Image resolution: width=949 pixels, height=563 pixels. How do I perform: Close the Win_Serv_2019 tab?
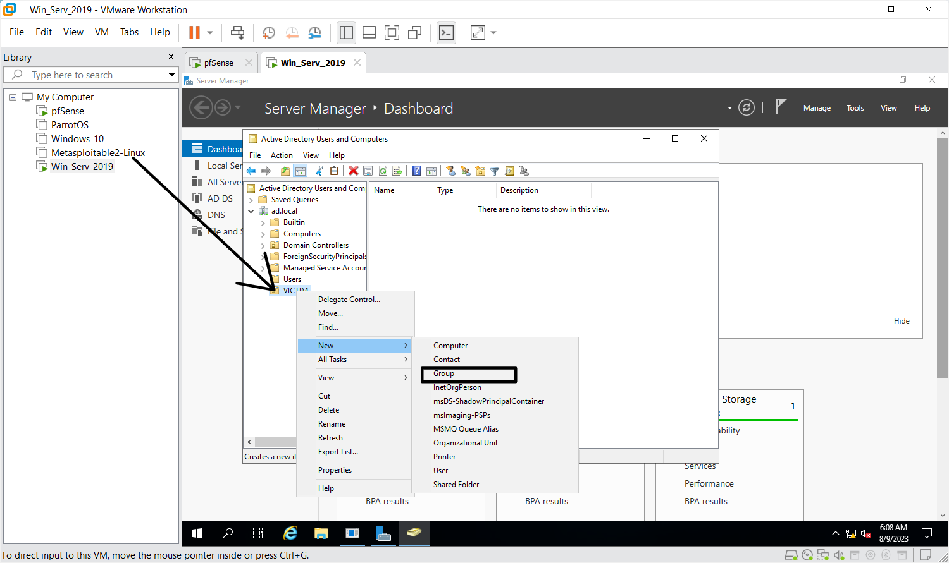point(357,62)
